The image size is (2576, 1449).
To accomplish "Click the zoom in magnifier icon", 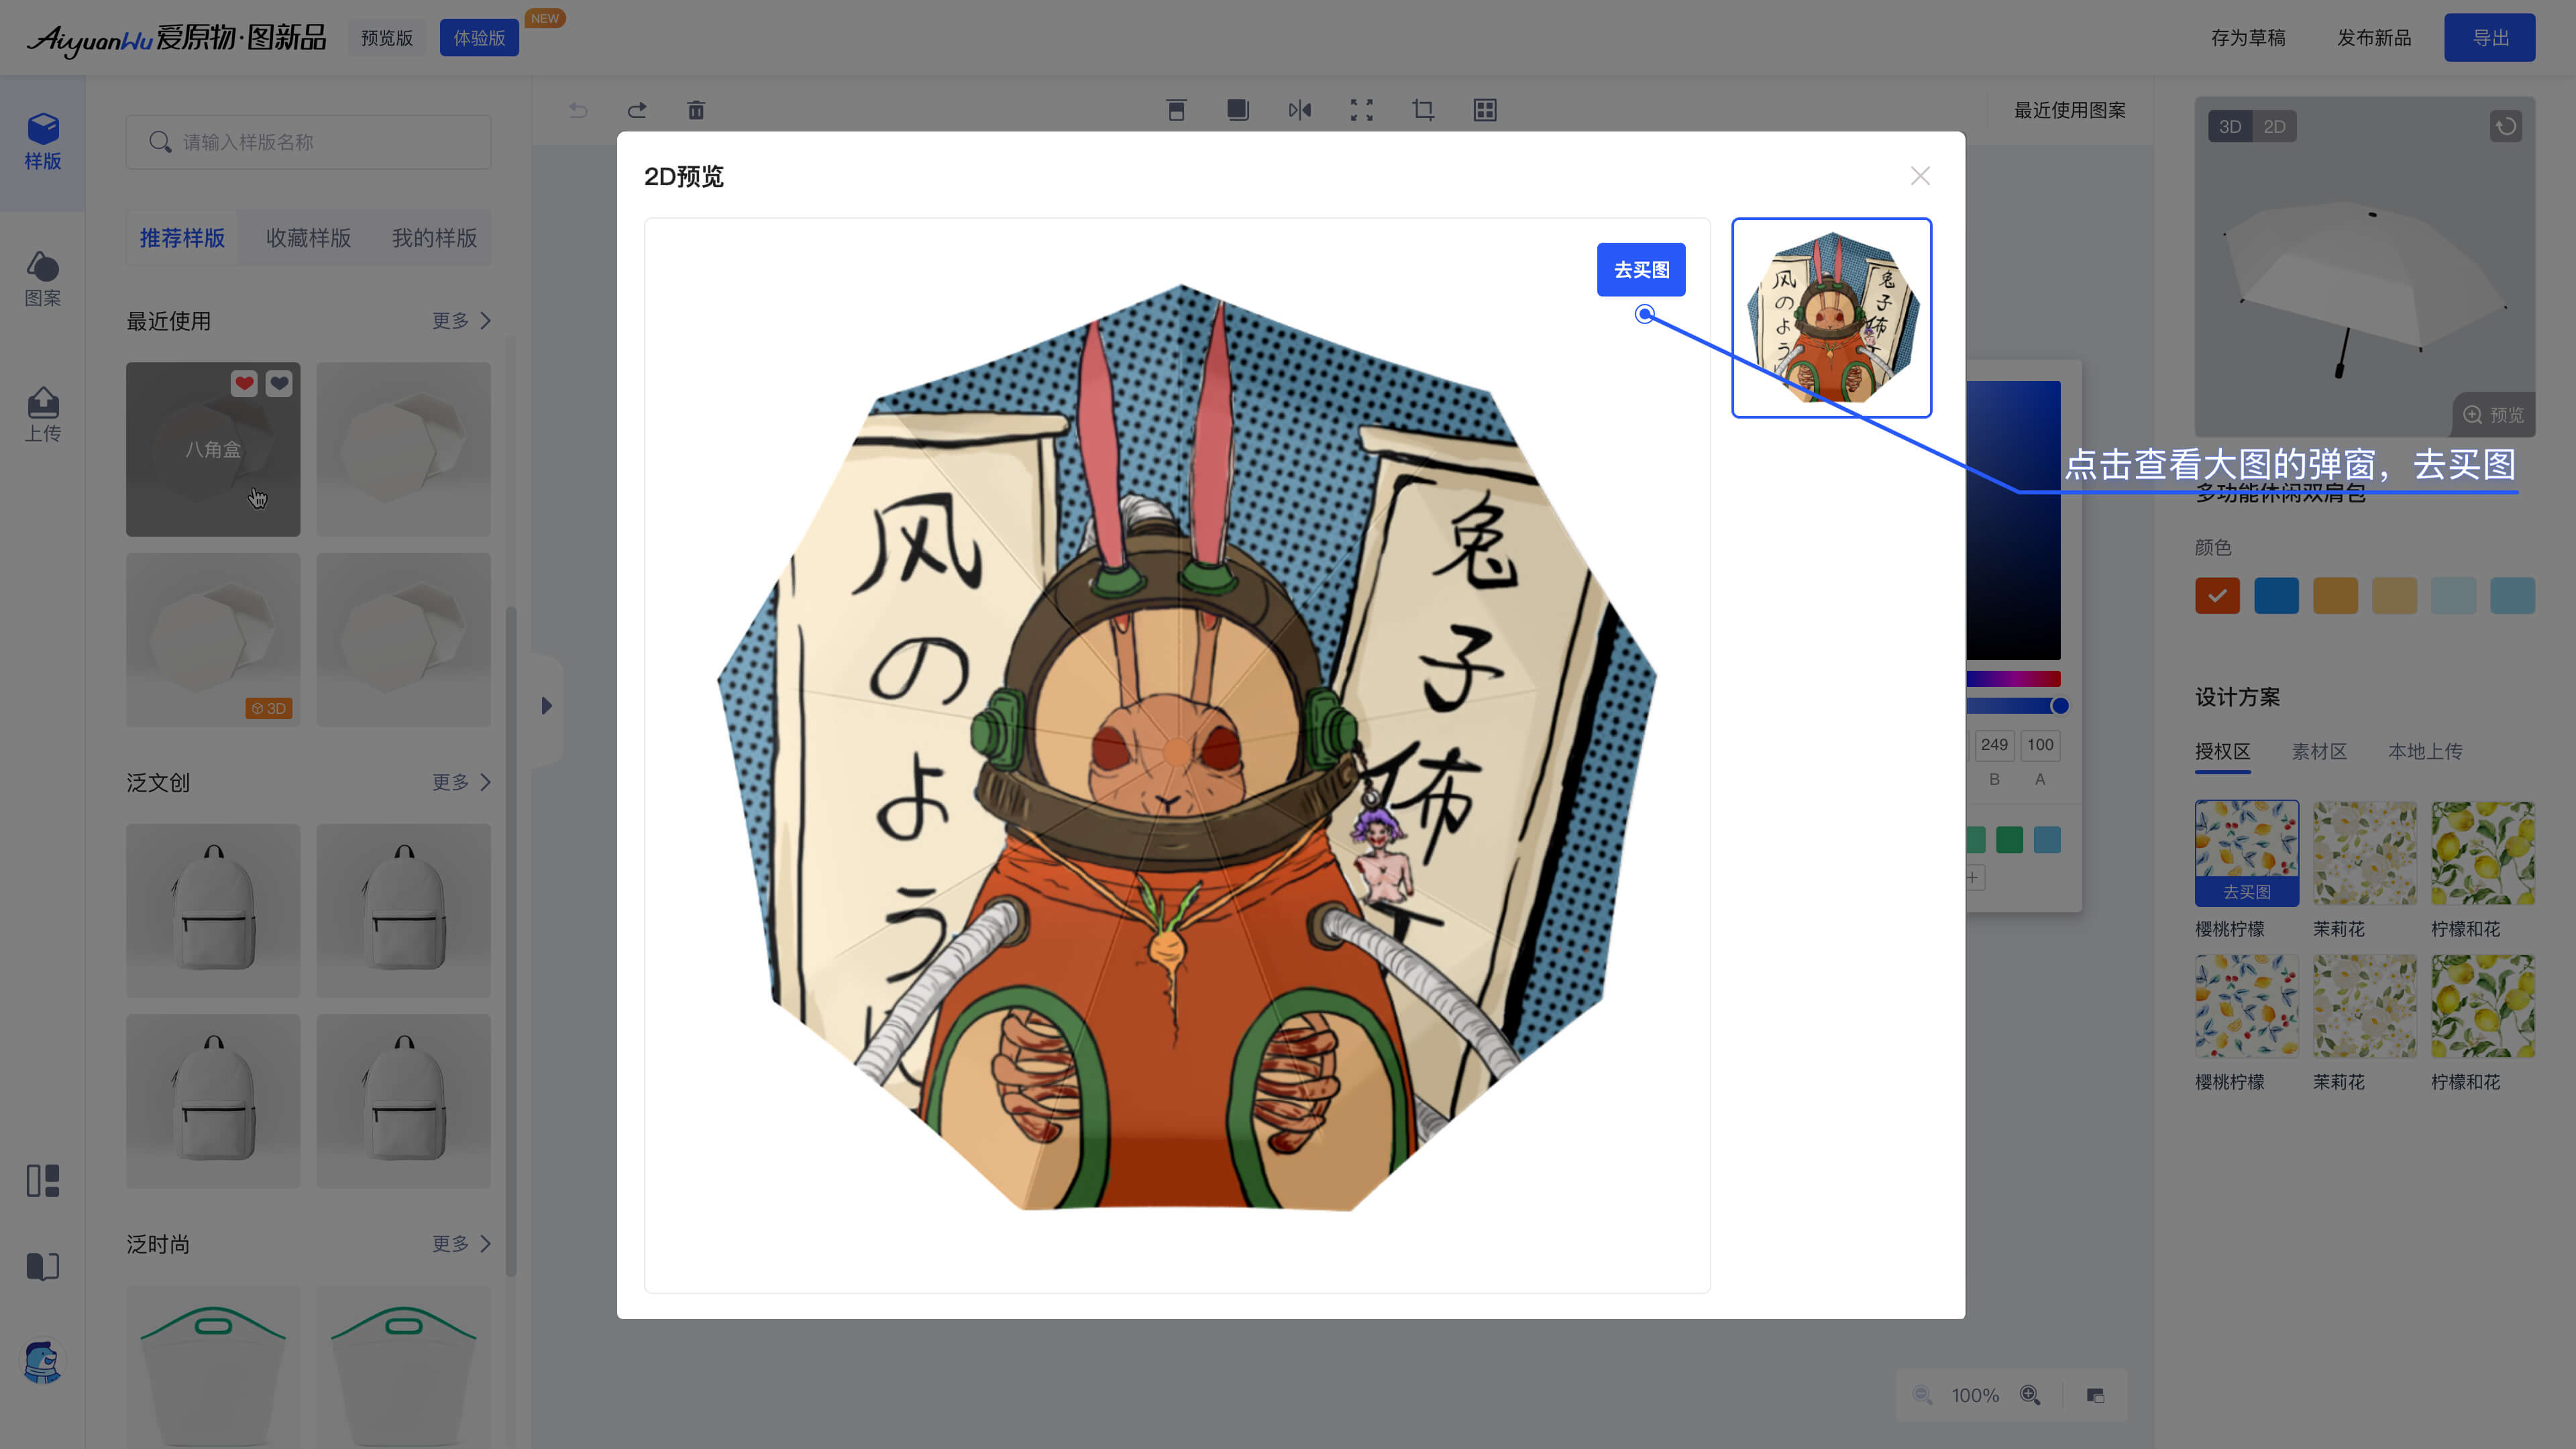I will 2030,1395.
